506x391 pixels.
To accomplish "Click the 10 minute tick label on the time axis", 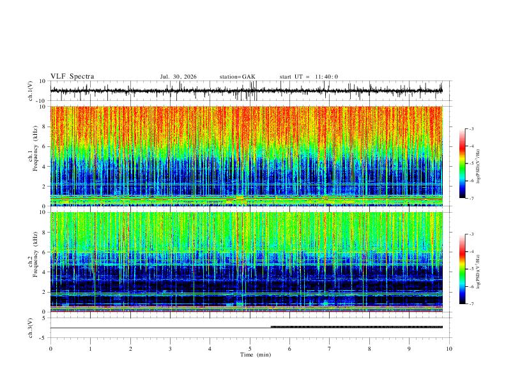I will (449, 349).
